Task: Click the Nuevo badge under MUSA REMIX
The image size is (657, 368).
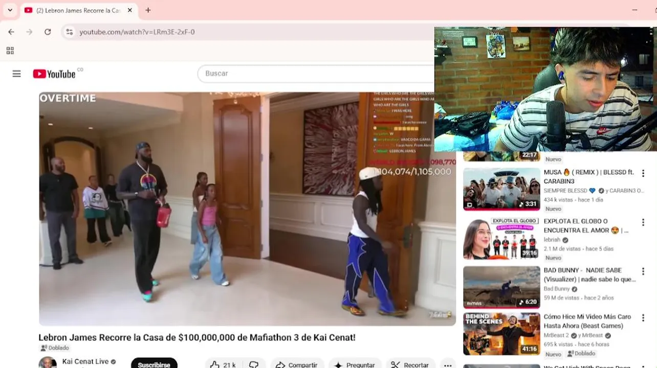Action: click(553, 209)
